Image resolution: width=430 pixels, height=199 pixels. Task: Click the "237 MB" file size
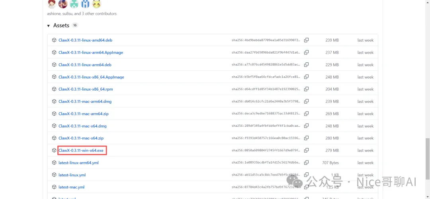(x=332, y=52)
